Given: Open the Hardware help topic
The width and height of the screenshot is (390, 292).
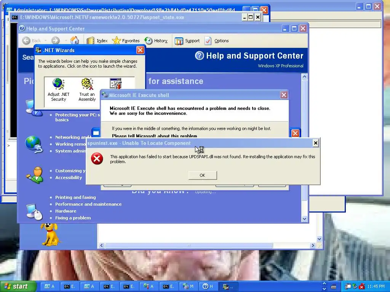Looking at the screenshot, I should pos(66,211).
